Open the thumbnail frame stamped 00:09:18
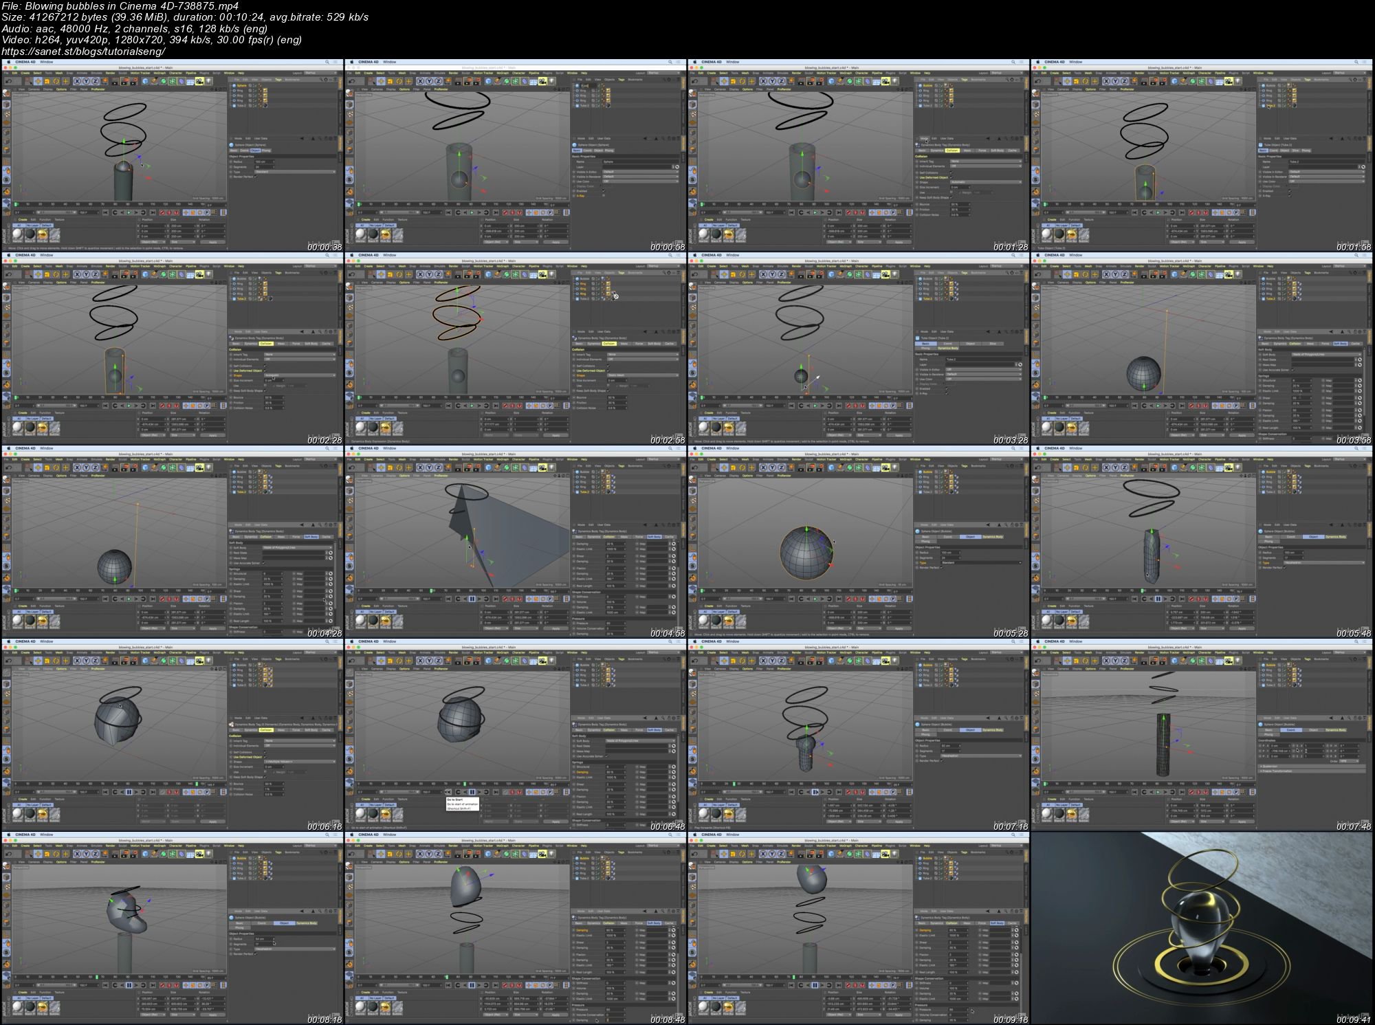This screenshot has height=1025, width=1375. tap(859, 928)
